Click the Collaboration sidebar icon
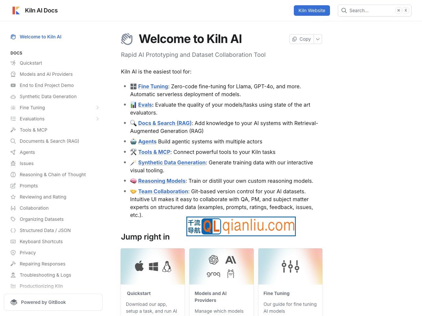This screenshot has height=316, width=422. point(13,208)
